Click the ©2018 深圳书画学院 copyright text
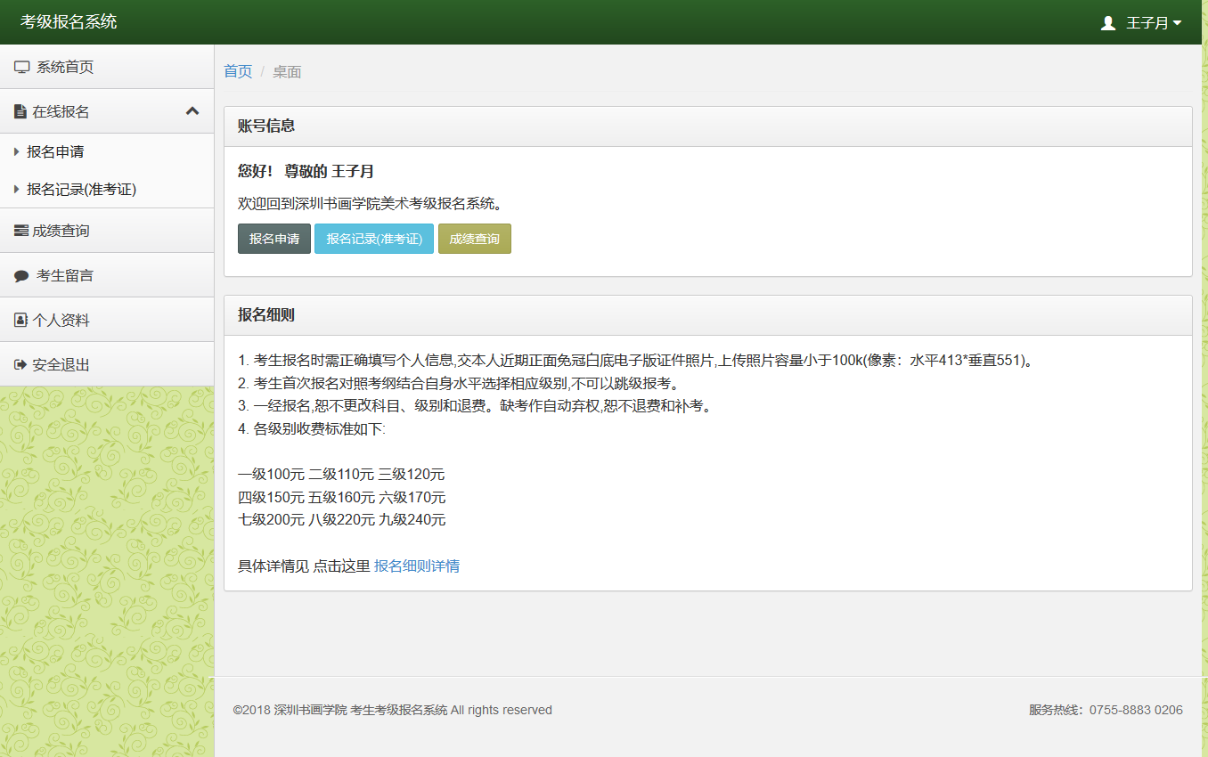The image size is (1208, 757). tap(393, 711)
